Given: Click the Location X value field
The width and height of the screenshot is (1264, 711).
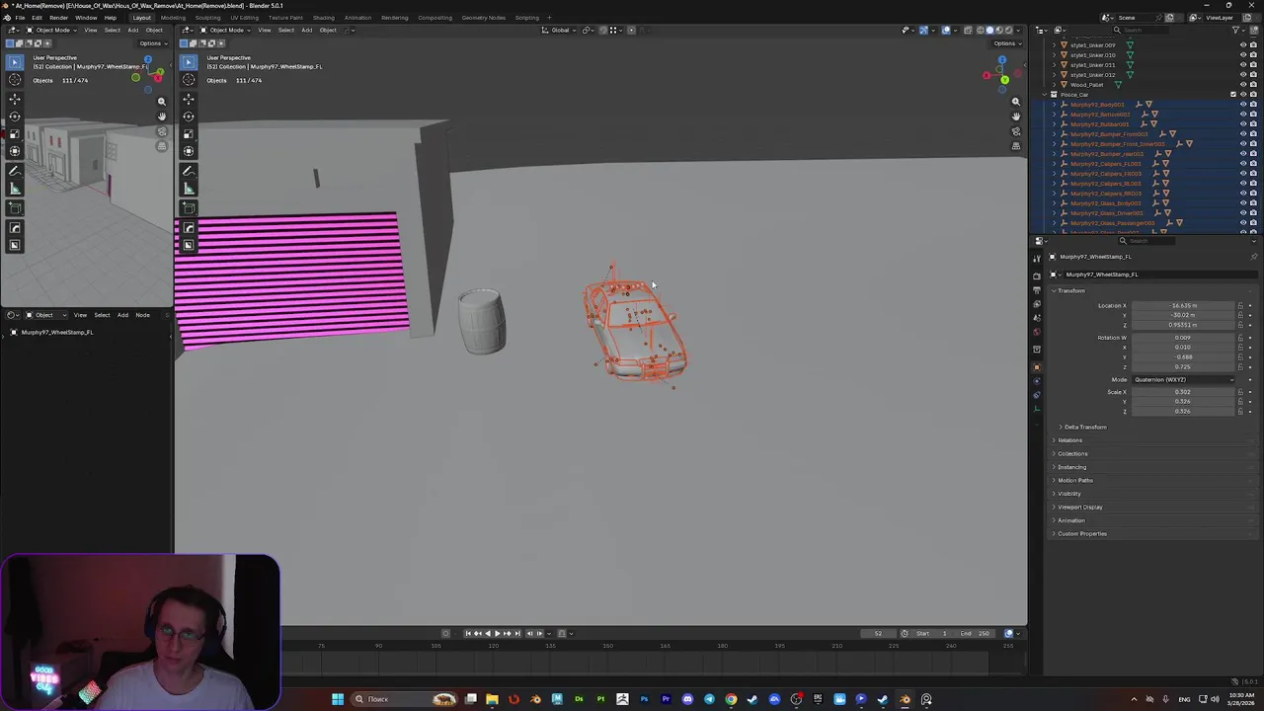Looking at the screenshot, I should (1183, 306).
